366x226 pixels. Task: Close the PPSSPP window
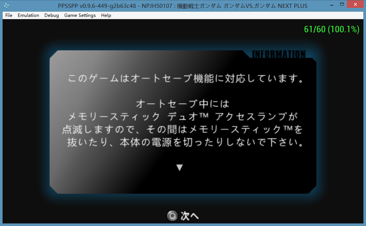point(355,5)
